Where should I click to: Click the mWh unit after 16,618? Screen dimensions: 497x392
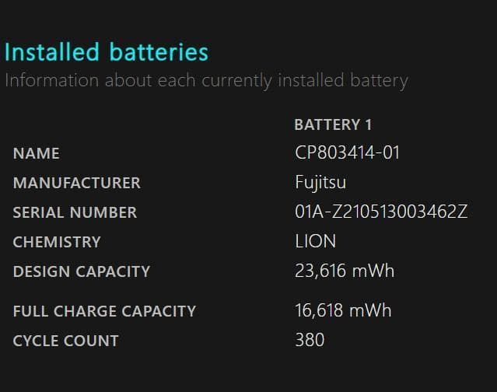tap(369, 310)
